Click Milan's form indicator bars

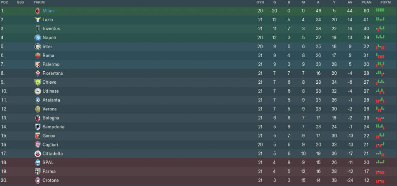[x=380, y=11]
